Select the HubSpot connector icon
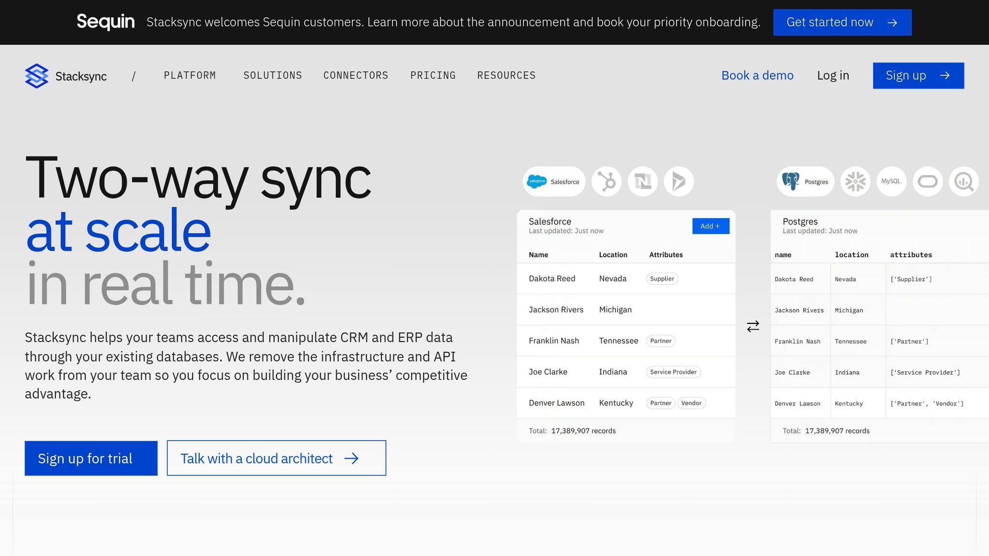Image resolution: width=989 pixels, height=556 pixels. coord(607,181)
